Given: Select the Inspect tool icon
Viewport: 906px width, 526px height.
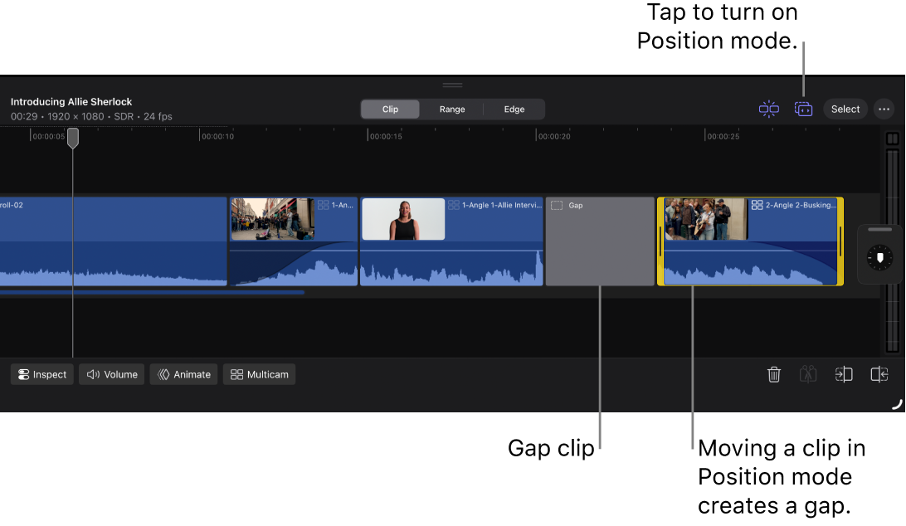Looking at the screenshot, I should click(x=41, y=374).
